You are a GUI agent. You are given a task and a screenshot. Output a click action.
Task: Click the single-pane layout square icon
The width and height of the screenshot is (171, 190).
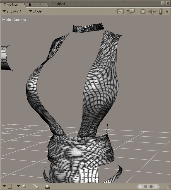pyautogui.click(x=10, y=186)
